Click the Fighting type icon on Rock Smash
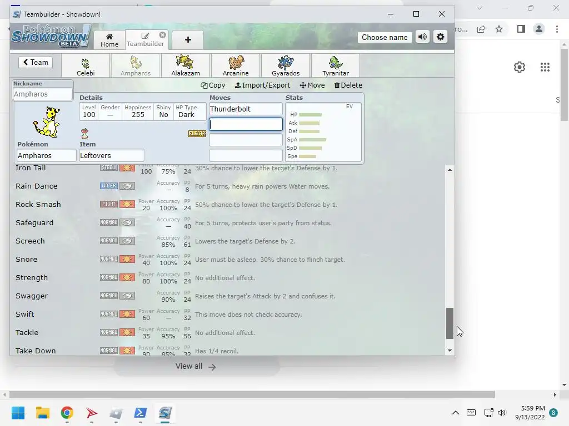 pos(108,204)
